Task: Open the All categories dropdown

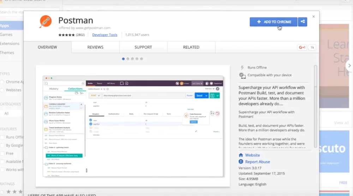Action: point(12,114)
